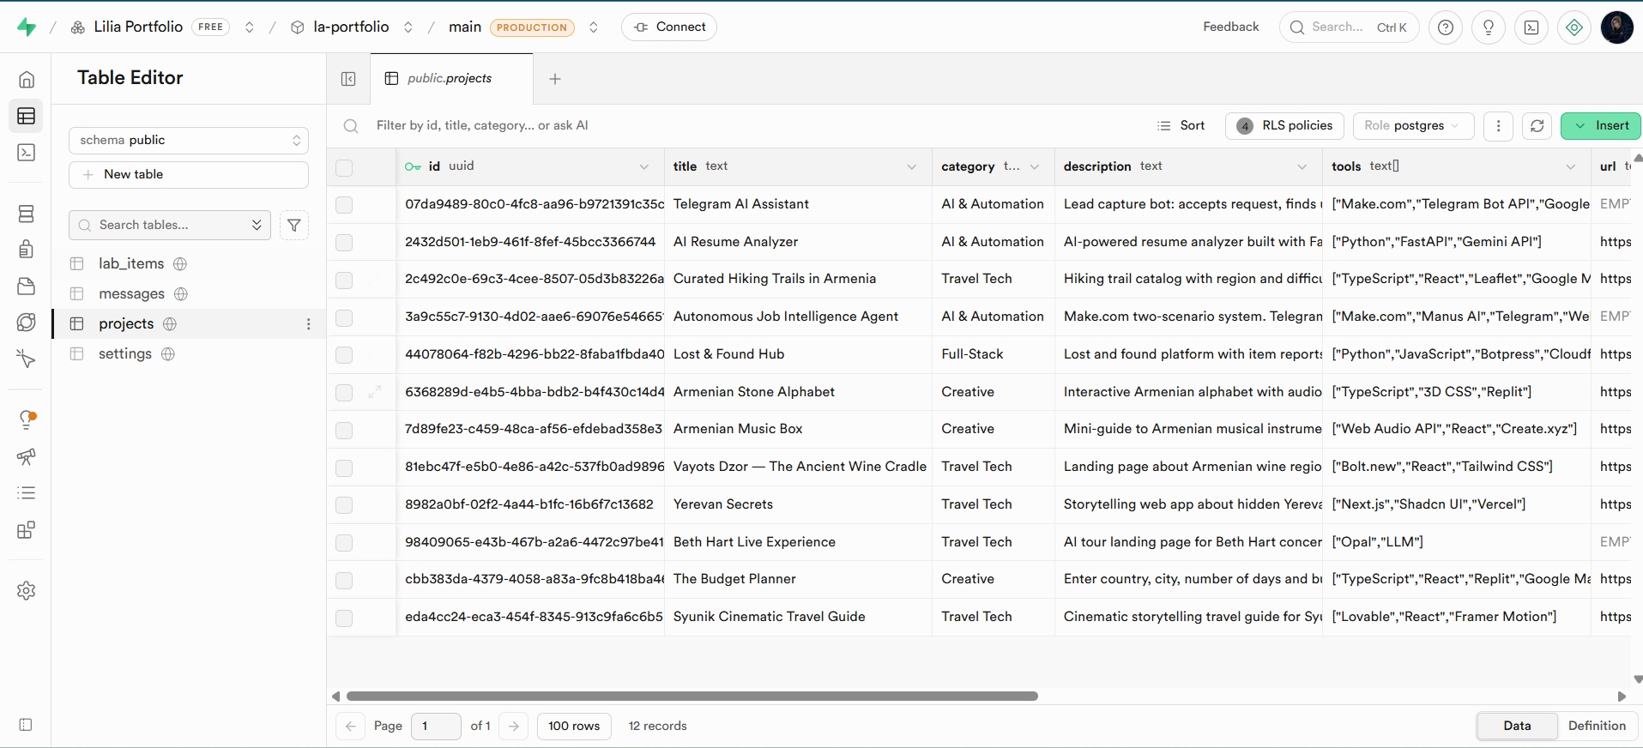Check the Yerevan Secrets row checkbox
This screenshot has width=1643, height=748.
click(344, 505)
